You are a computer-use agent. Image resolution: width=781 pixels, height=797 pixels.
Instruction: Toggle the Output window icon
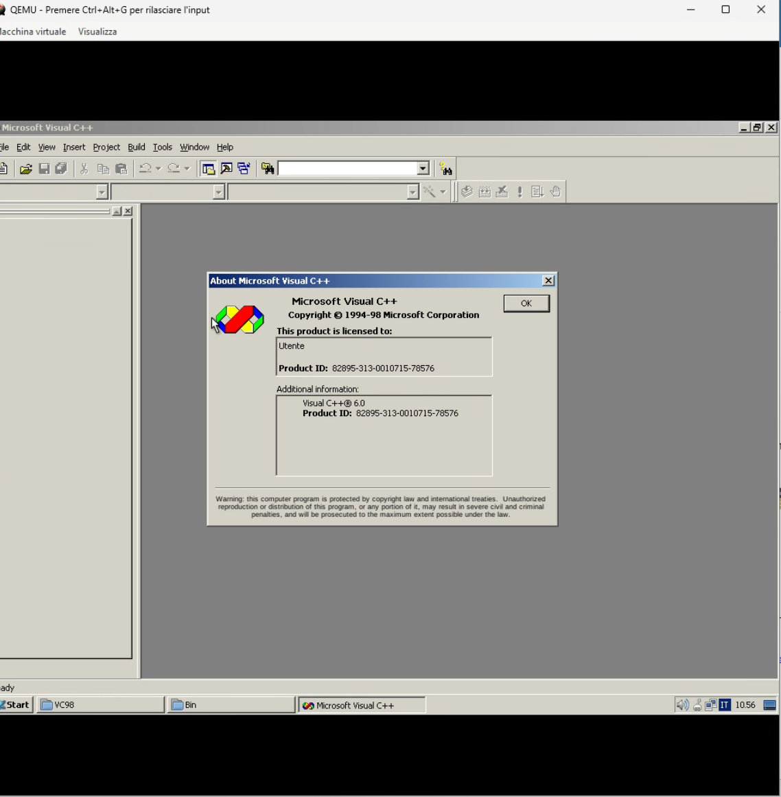(226, 169)
